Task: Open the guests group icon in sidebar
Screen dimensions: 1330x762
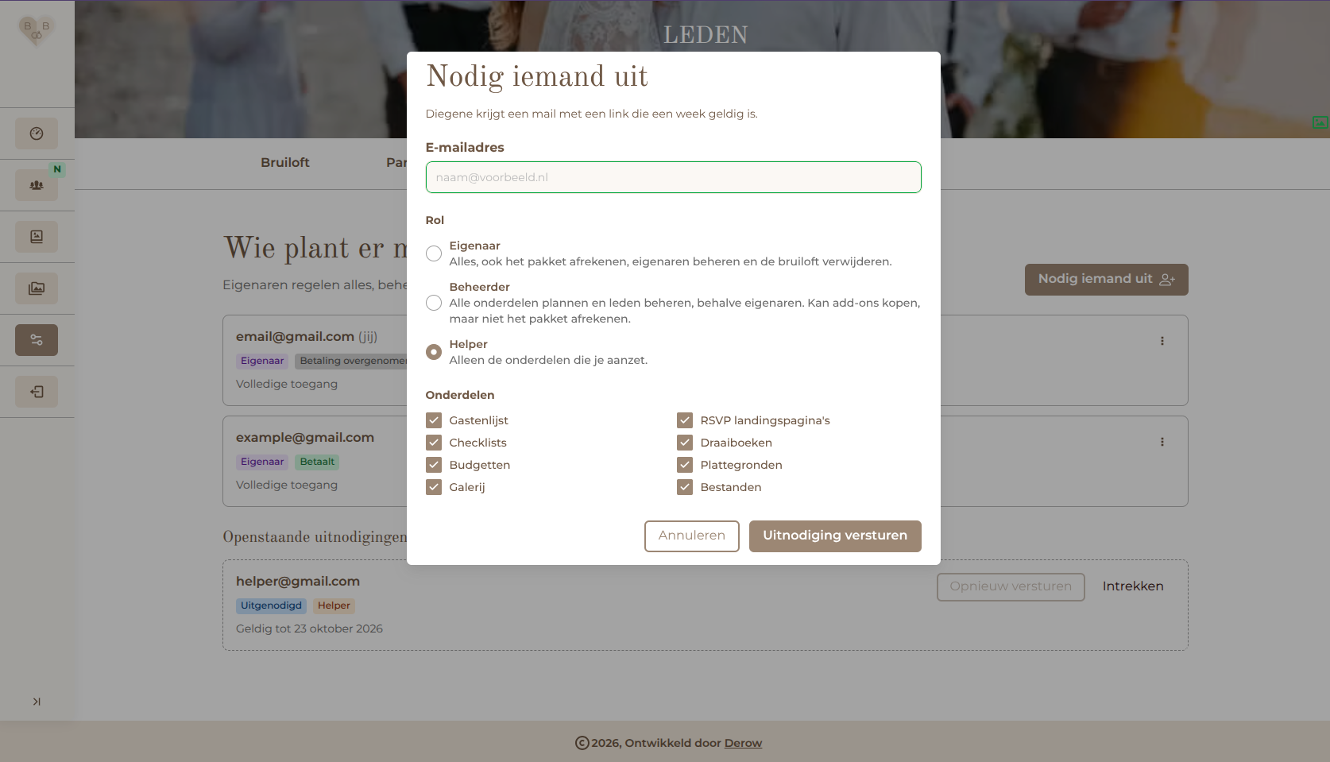Action: (37, 185)
